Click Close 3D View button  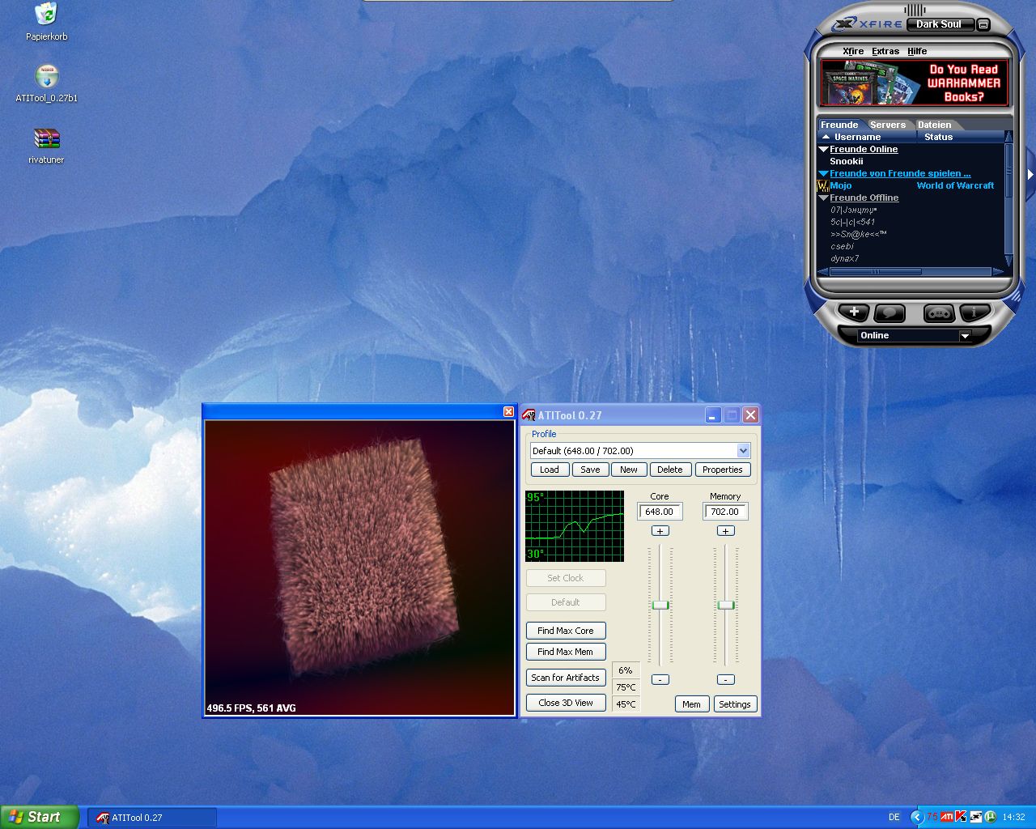pyautogui.click(x=566, y=703)
